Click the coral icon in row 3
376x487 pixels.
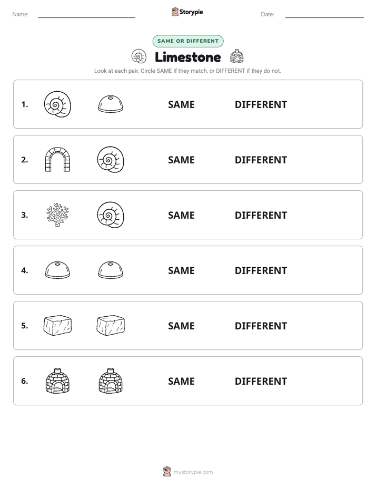coord(57,215)
